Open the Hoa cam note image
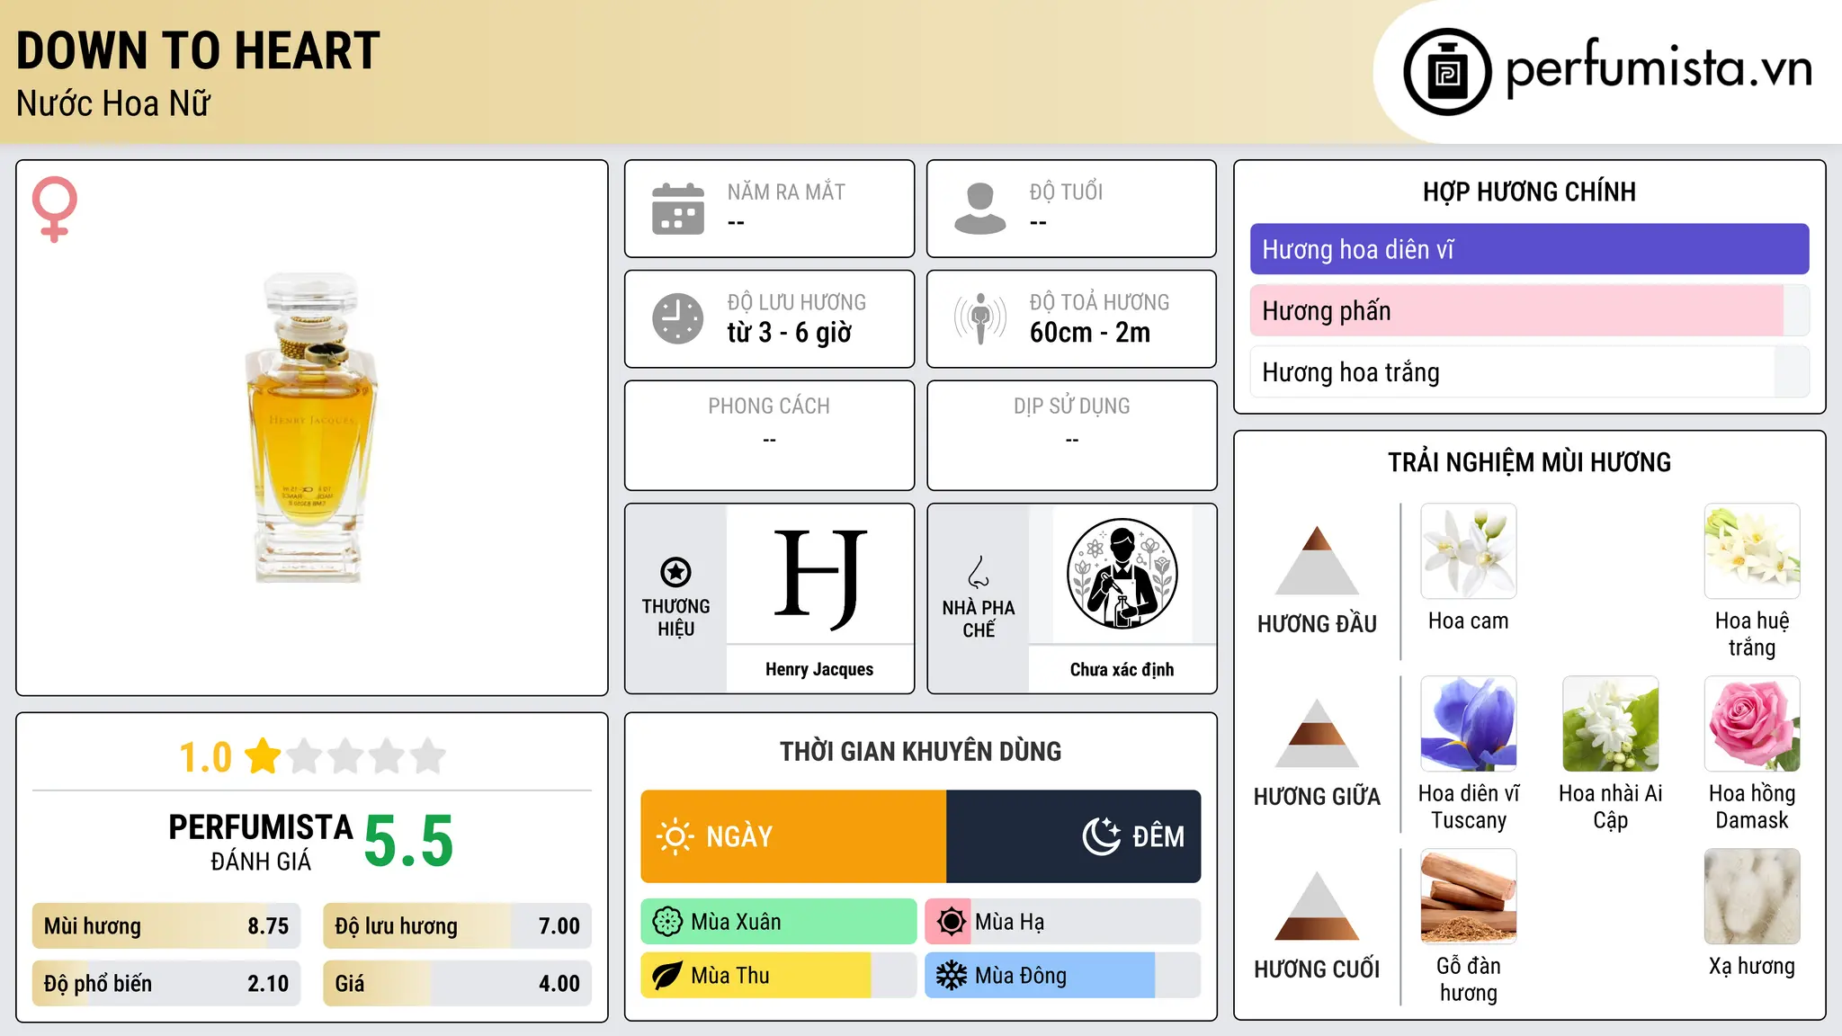The height and width of the screenshot is (1036, 1842). click(1469, 551)
